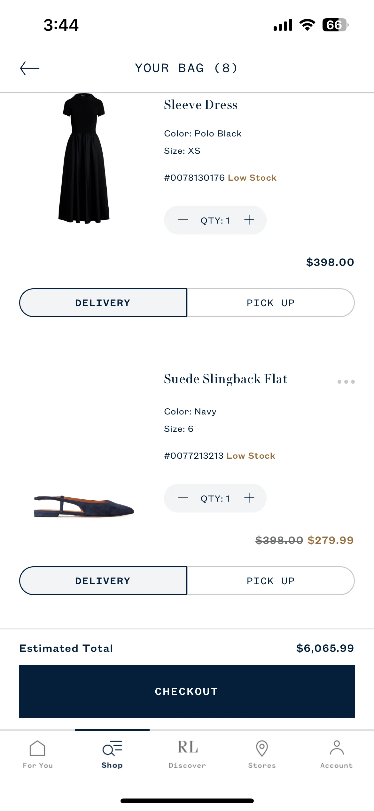Go to the Account tab
Viewport: 374px width, 811px height.
click(x=337, y=755)
